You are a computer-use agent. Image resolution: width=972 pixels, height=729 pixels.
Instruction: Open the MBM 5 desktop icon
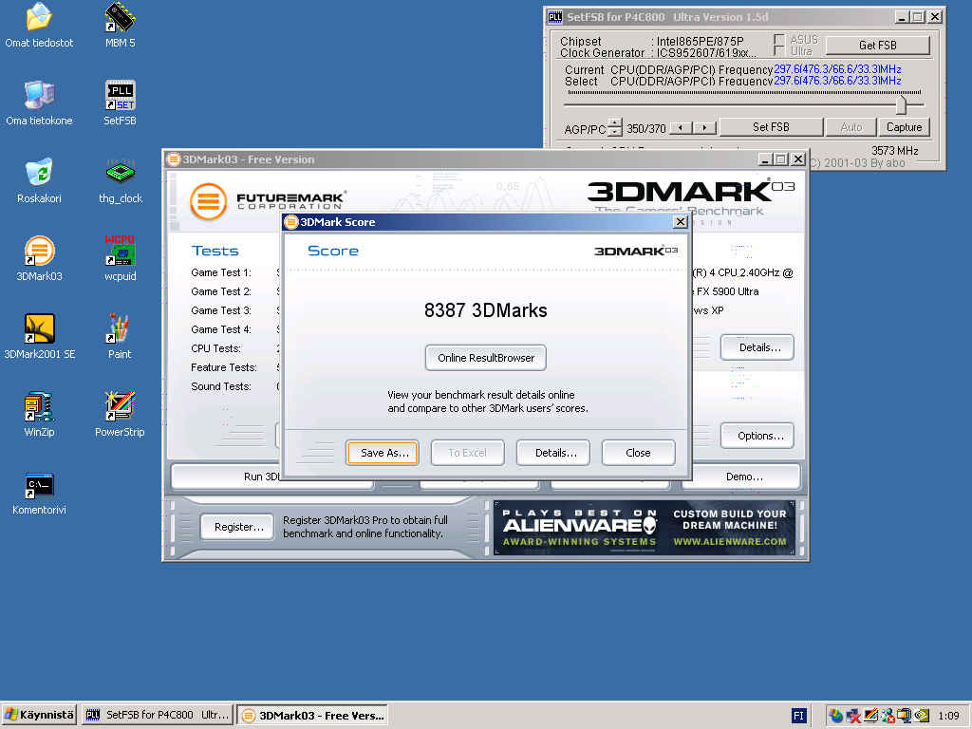[x=120, y=19]
